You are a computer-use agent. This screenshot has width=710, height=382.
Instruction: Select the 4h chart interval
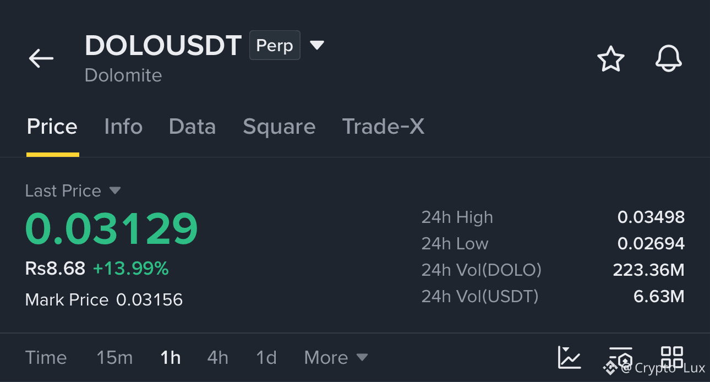click(x=217, y=358)
